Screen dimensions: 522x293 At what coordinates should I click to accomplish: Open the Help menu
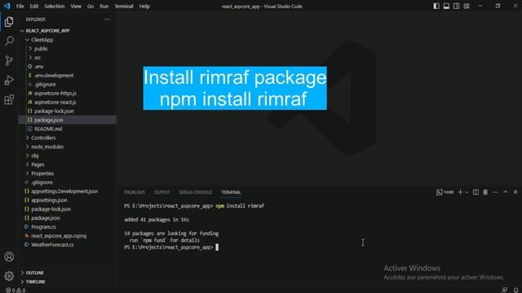click(x=144, y=7)
